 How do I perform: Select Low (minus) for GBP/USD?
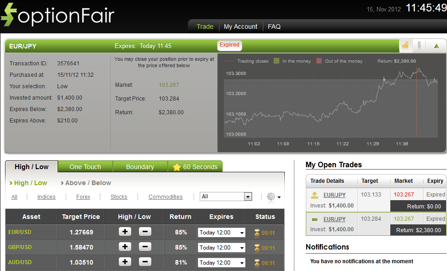(145, 246)
